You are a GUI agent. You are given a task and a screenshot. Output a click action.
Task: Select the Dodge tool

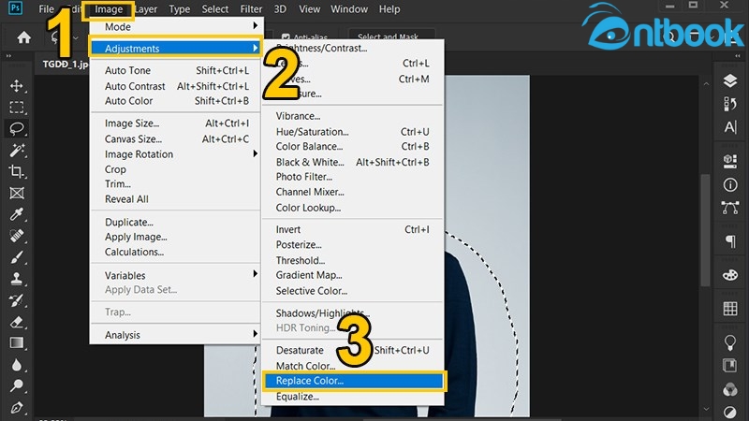point(17,385)
